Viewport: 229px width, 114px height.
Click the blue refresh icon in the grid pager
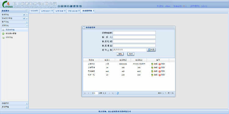tap(118, 93)
